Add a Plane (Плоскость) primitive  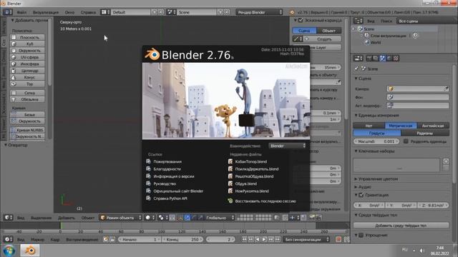[x=27, y=37]
